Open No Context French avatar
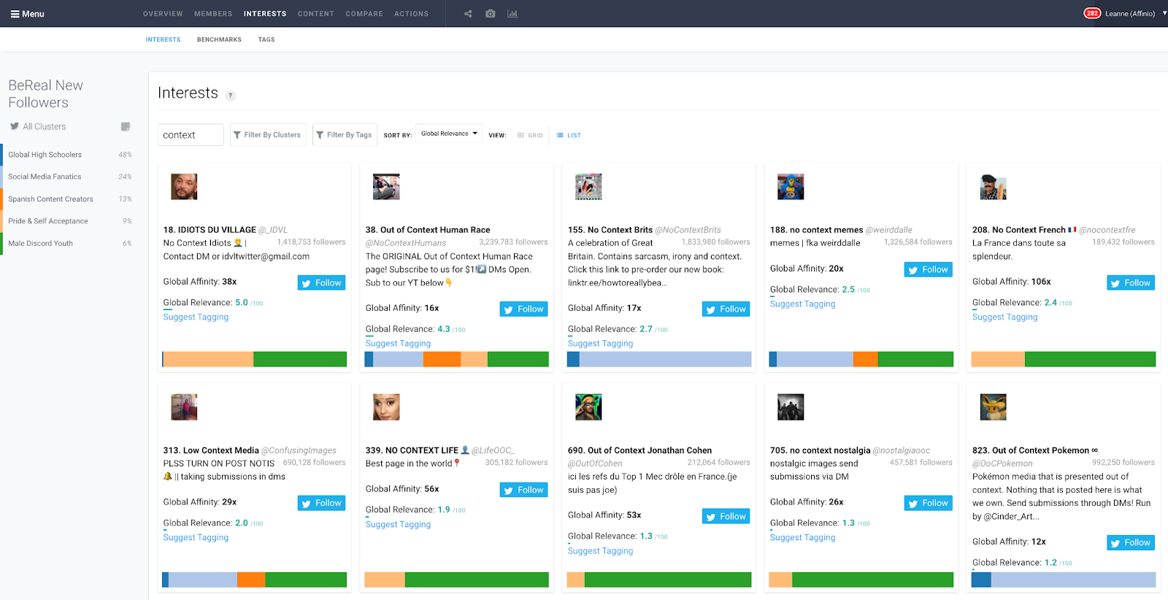Image resolution: width=1168 pixels, height=600 pixels. 993,187
